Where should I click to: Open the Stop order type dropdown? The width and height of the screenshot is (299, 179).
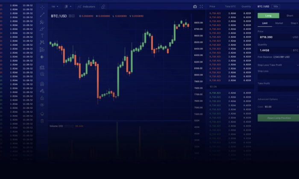(x=294, y=23)
